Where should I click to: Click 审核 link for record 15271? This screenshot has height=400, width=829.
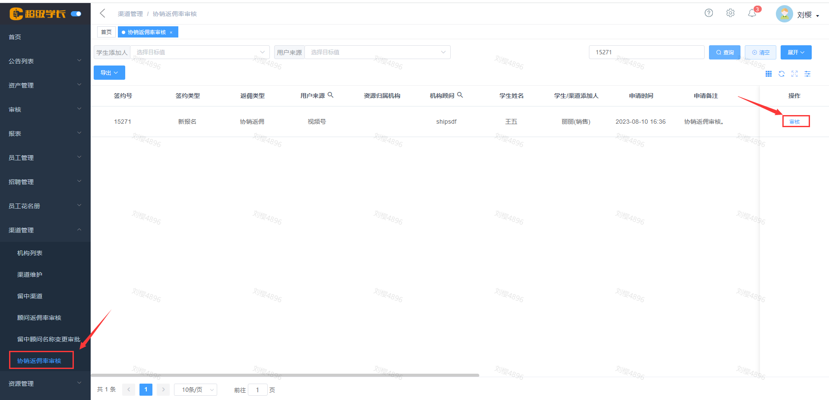[x=794, y=122]
